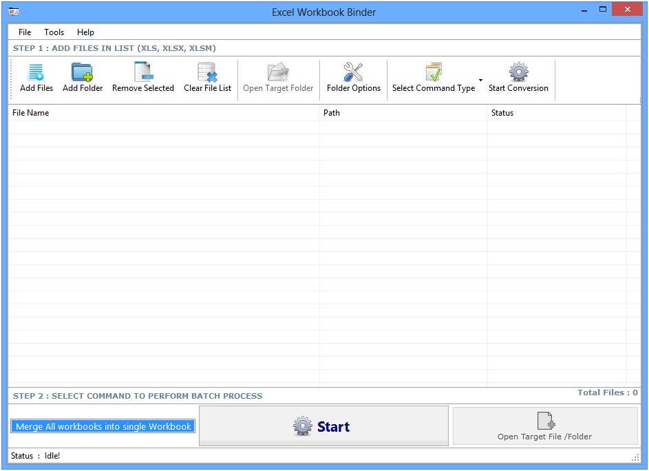Click the Remove Selected icon

143,72
